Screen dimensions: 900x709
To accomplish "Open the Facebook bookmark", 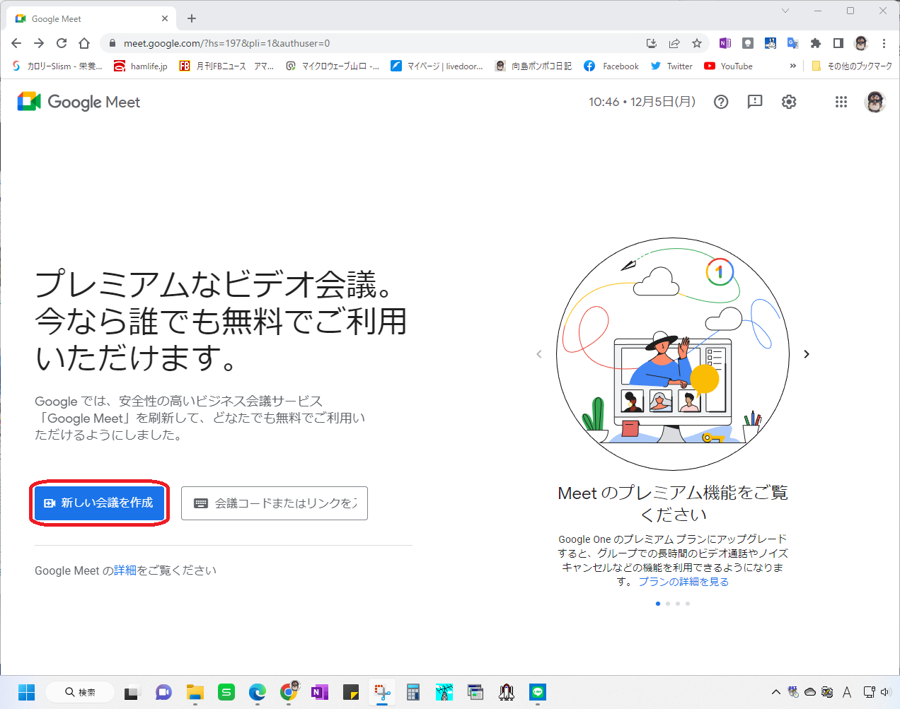I will (x=611, y=66).
